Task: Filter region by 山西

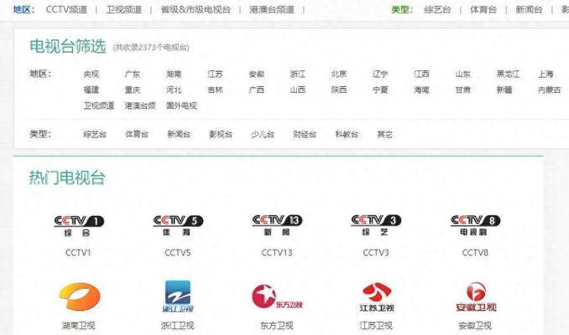Action: tap(298, 90)
